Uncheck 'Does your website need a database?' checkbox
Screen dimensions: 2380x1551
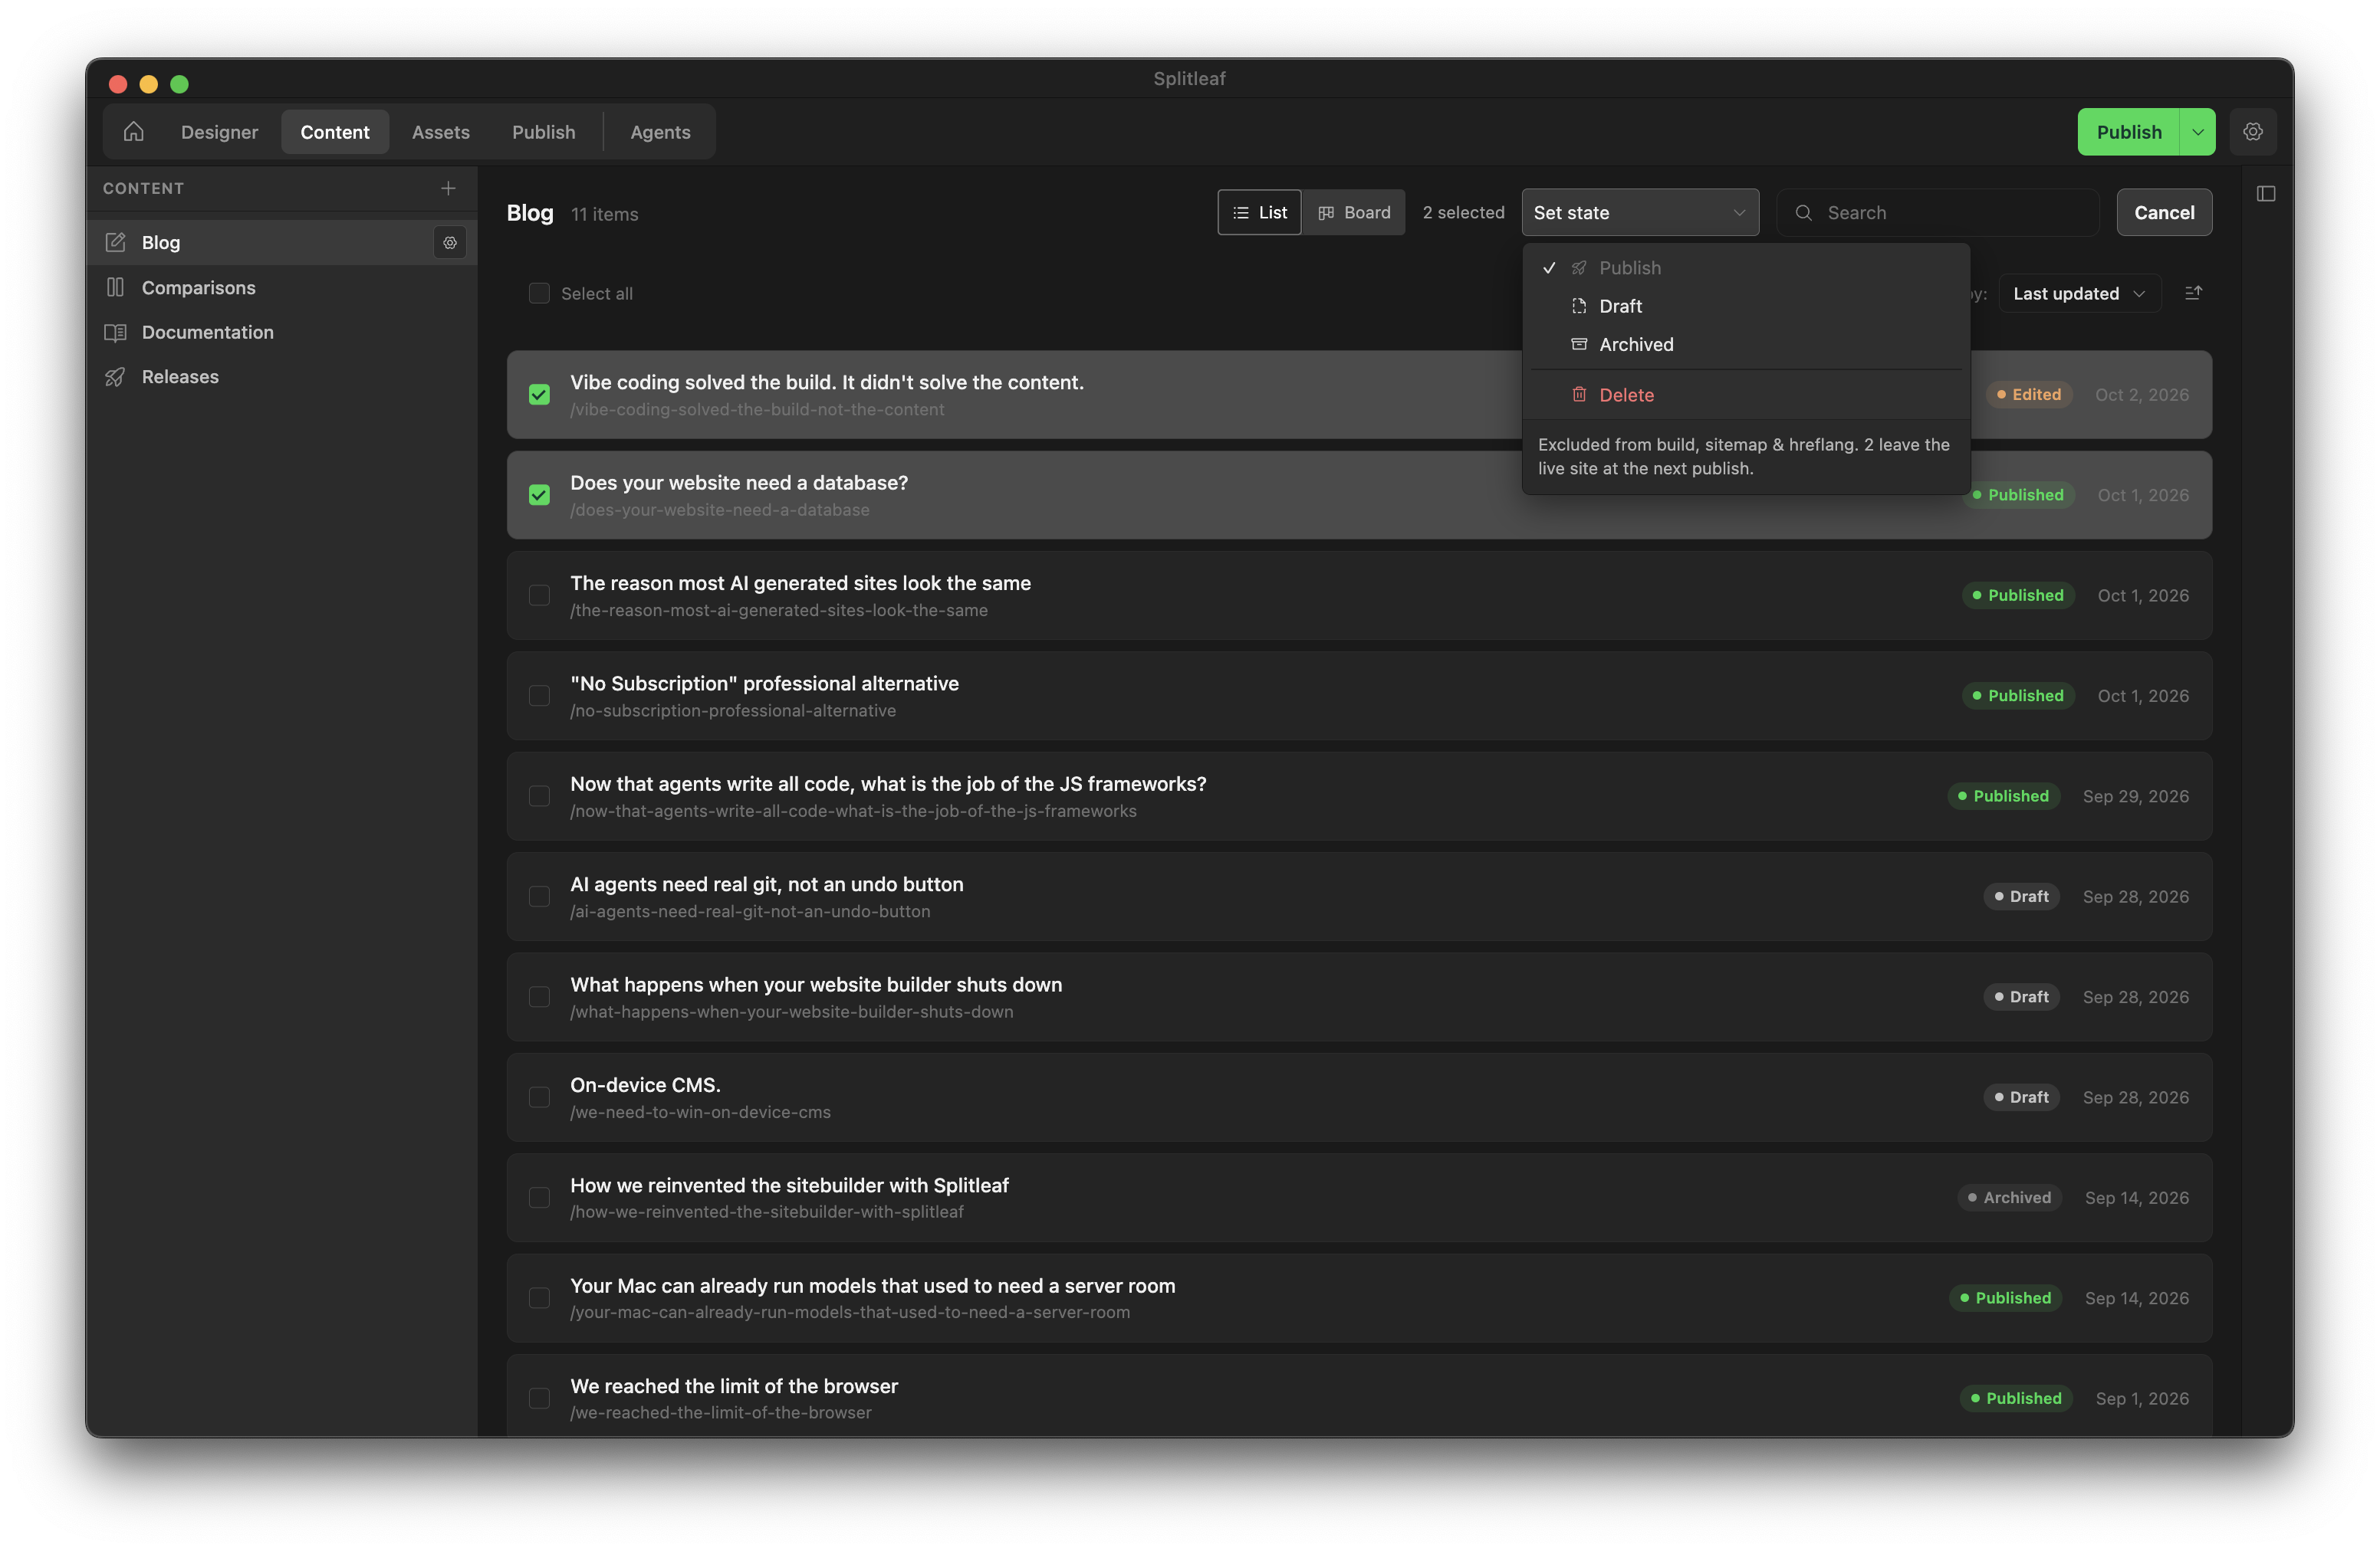(539, 496)
